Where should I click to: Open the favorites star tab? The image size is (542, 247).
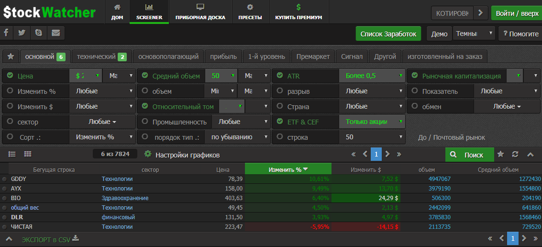11,56
